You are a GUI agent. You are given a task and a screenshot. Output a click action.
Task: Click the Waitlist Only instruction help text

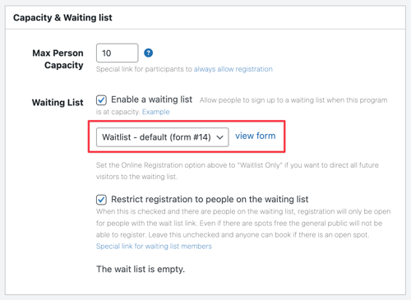[238, 171]
